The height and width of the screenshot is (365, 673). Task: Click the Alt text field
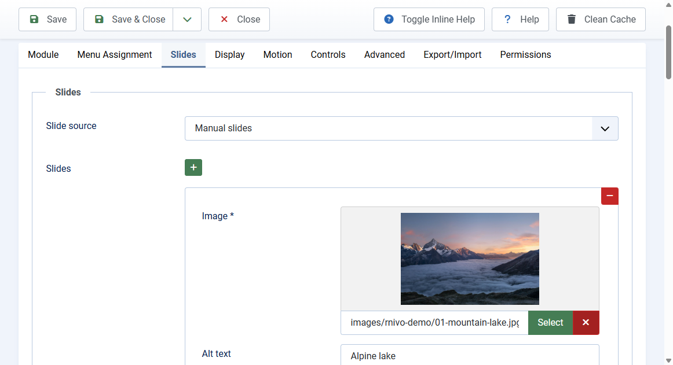470,355
